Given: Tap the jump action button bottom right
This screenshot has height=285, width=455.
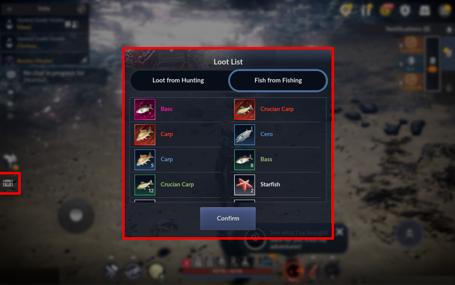Looking at the screenshot, I should click(410, 233).
